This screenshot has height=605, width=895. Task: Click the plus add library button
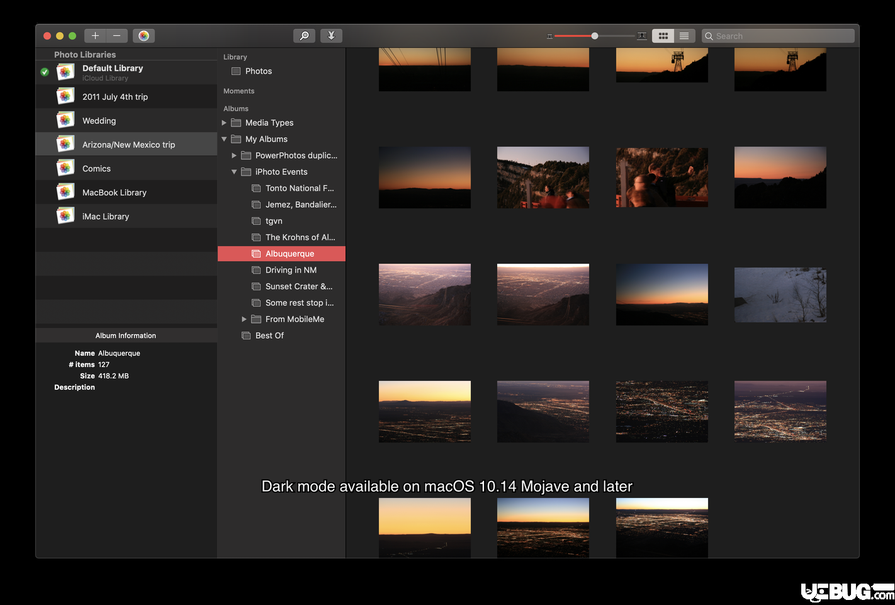pyautogui.click(x=95, y=36)
